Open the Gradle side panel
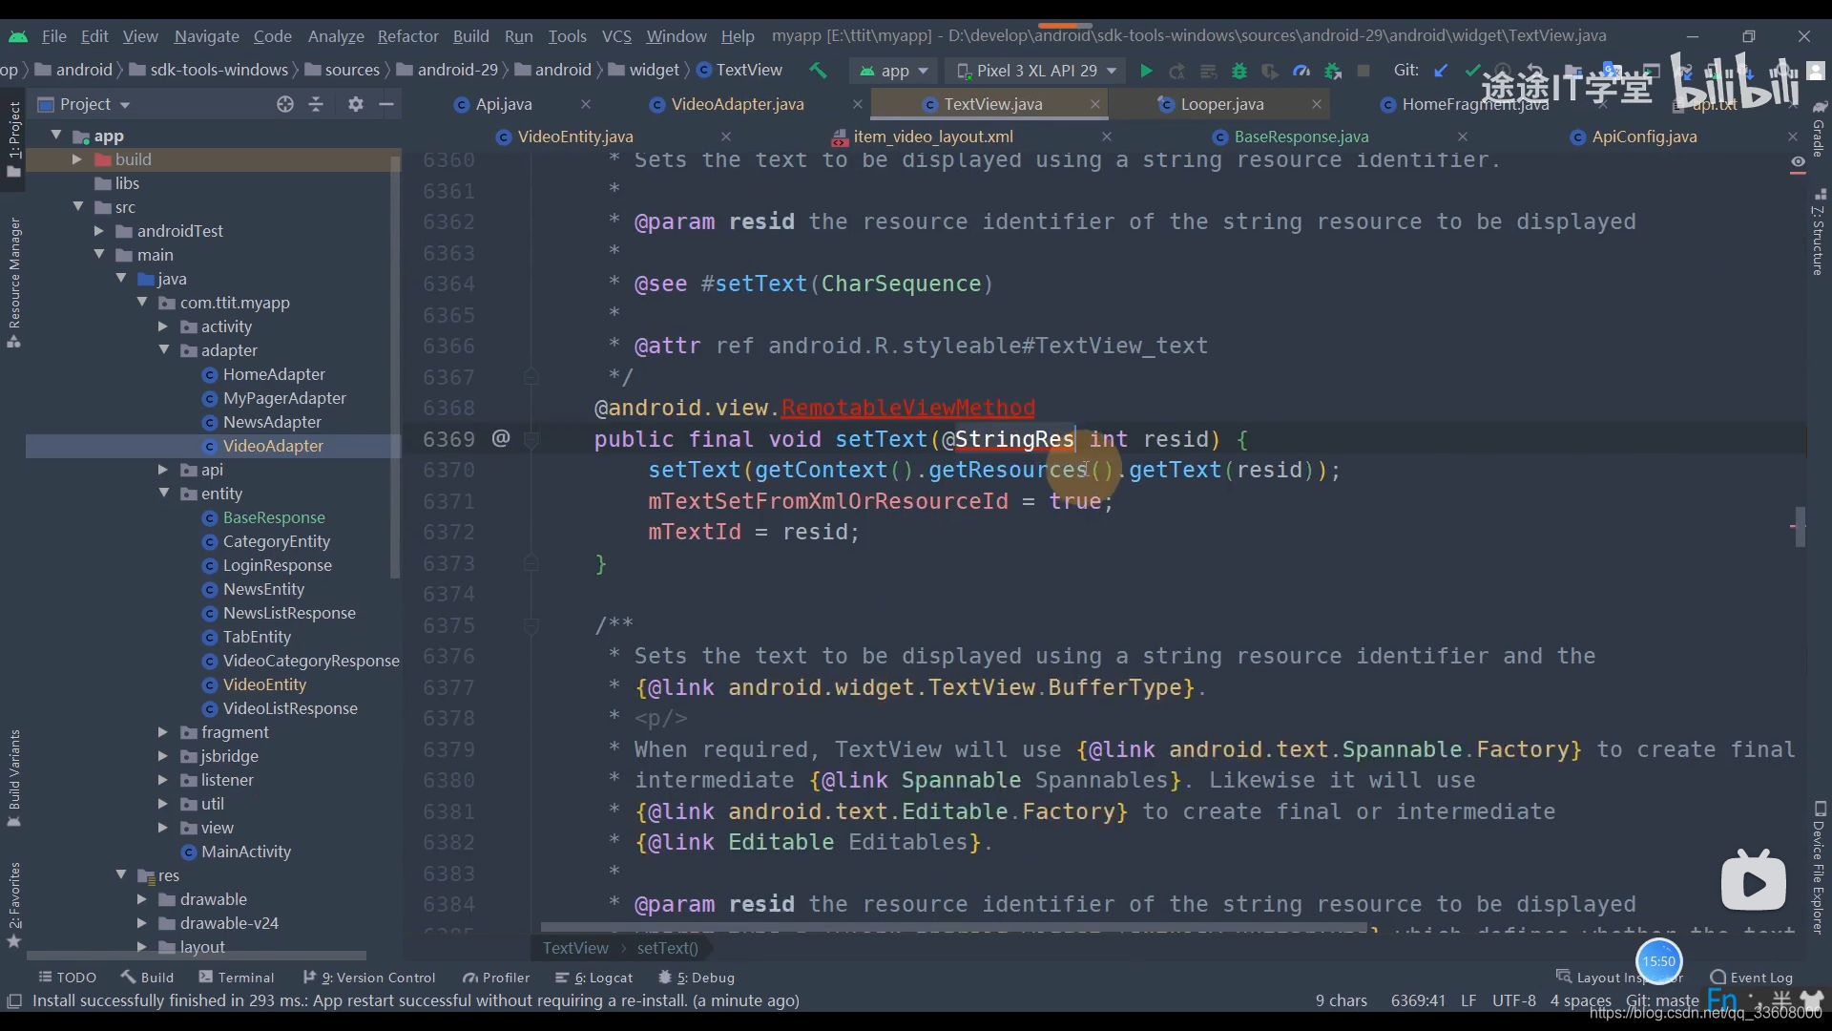 click(1819, 130)
